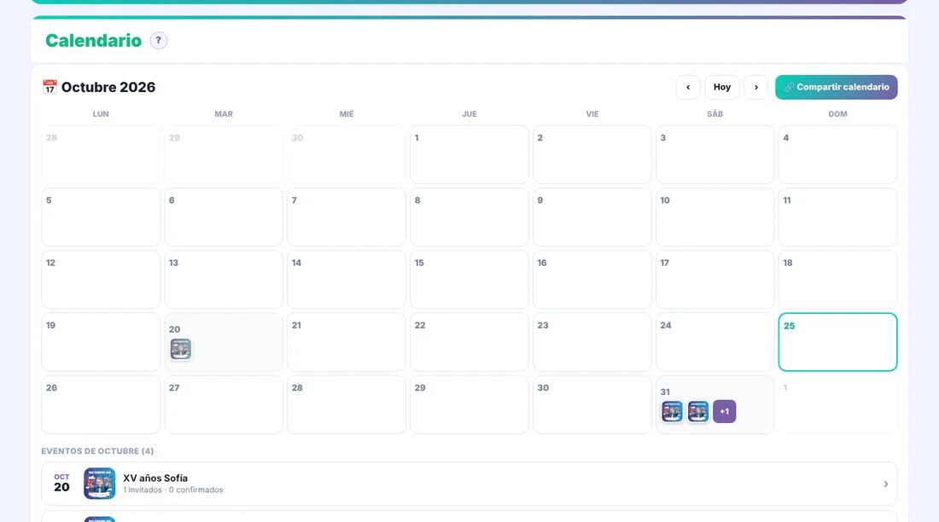Viewport: 939px width, 522px height.
Task: Click the XV años Sofía event image
Action: (x=99, y=484)
